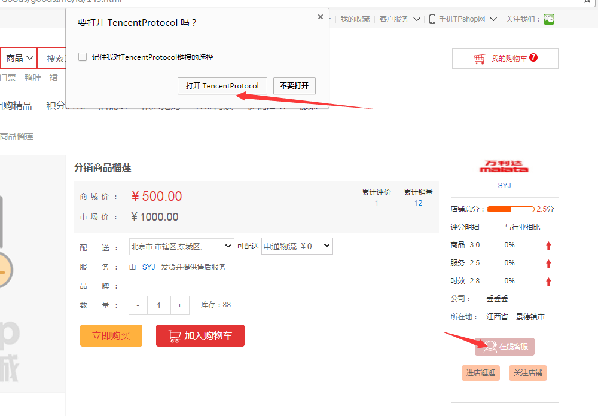
Task: Click the 立即购买 buy now button
Action: [111, 335]
